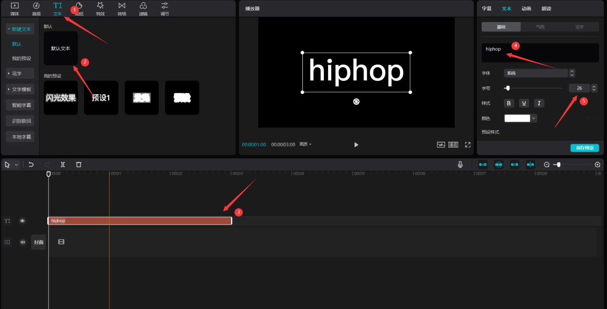Switch to the 朗读 read-aloud tab
This screenshot has width=607, height=309.
click(546, 9)
